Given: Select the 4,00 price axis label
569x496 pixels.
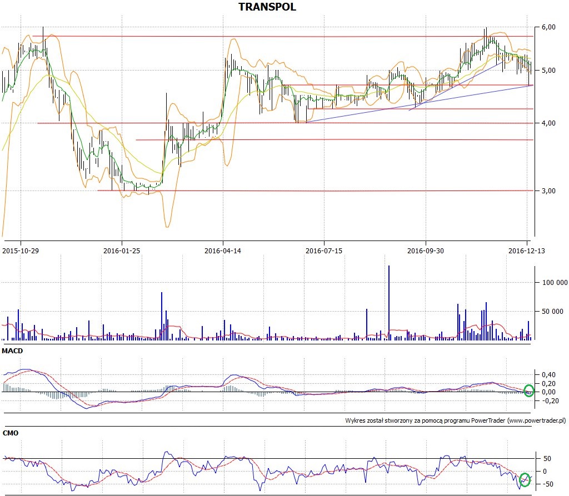Looking at the screenshot, I should [548, 123].
